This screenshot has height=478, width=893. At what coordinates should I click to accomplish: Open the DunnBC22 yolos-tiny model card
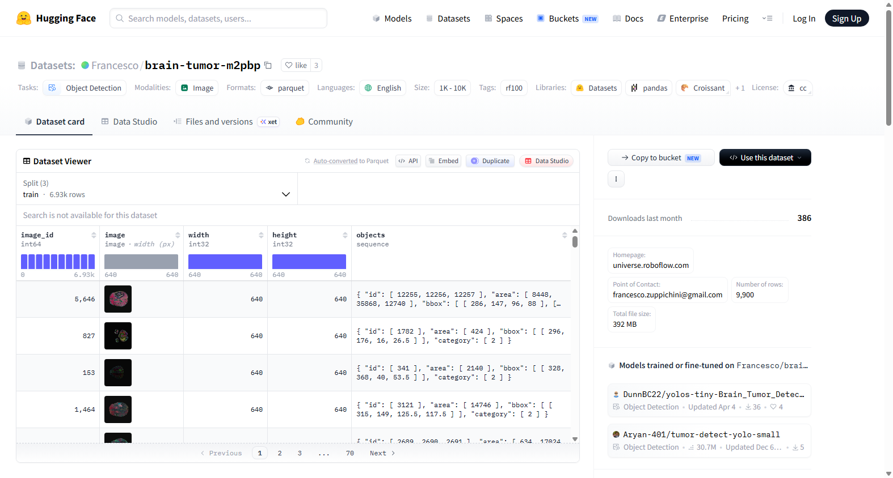709,400
